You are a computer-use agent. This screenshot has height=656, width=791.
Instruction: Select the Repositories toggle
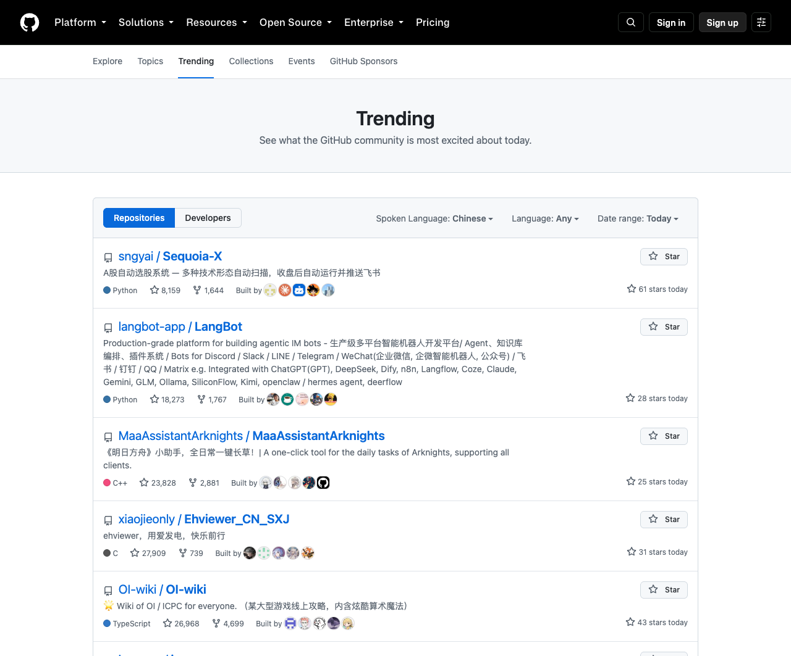(139, 218)
